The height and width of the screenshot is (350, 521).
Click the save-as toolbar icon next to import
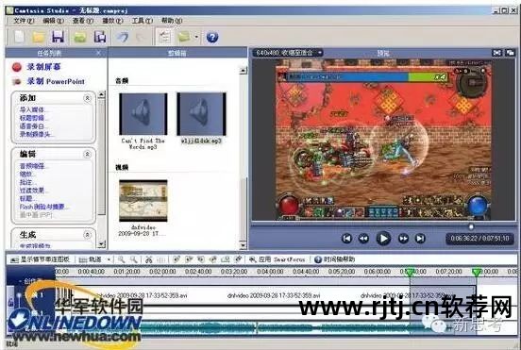click(100, 37)
